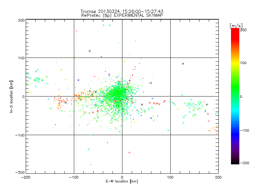Click the colorbar tick label '200'
Viewport: 257px width, 193px height.
pyautogui.click(x=243, y=30)
